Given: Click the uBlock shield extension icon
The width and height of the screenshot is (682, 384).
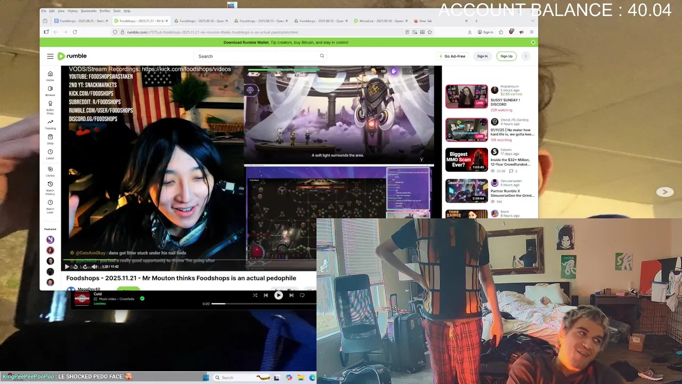Looking at the screenshot, I should 511,32.
